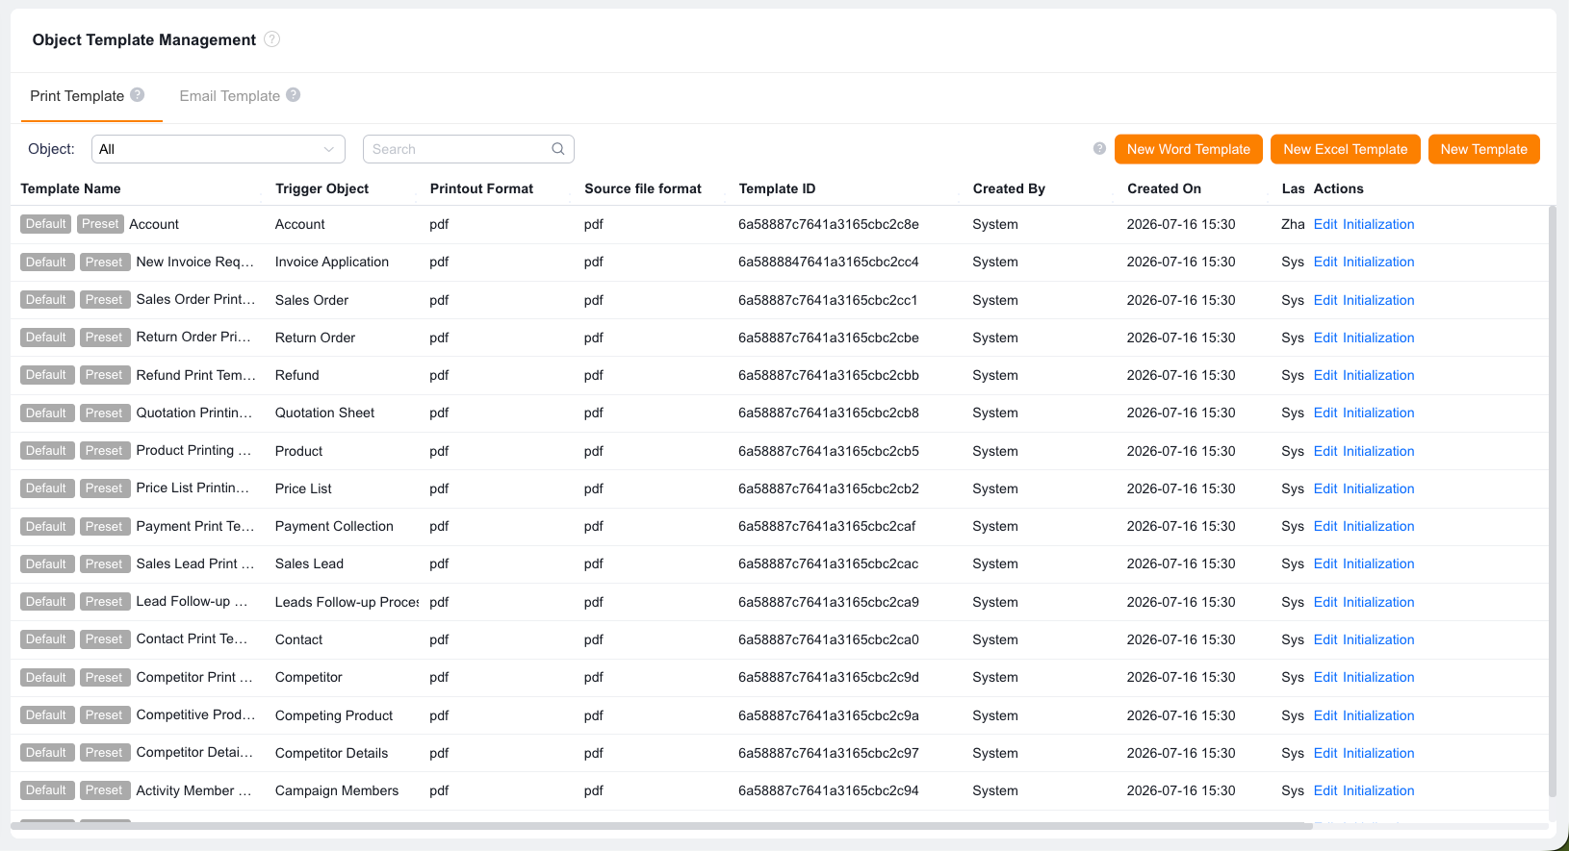
Task: Click Preset tag on Refund Print row
Action: (x=103, y=375)
